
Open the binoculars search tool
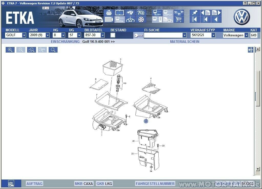[130, 13]
